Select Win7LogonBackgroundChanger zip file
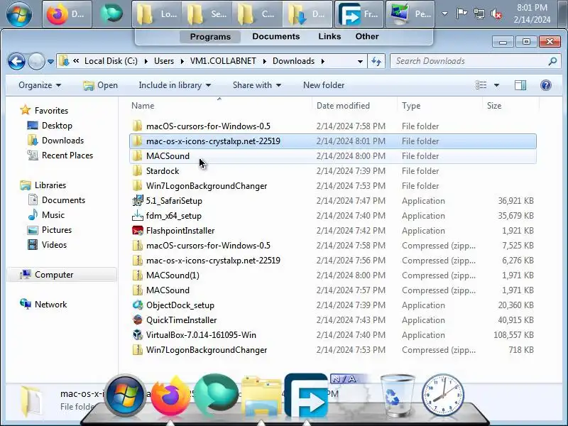The height and width of the screenshot is (426, 568). click(207, 350)
